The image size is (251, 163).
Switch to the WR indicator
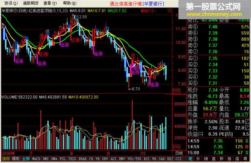(x=154, y=159)
